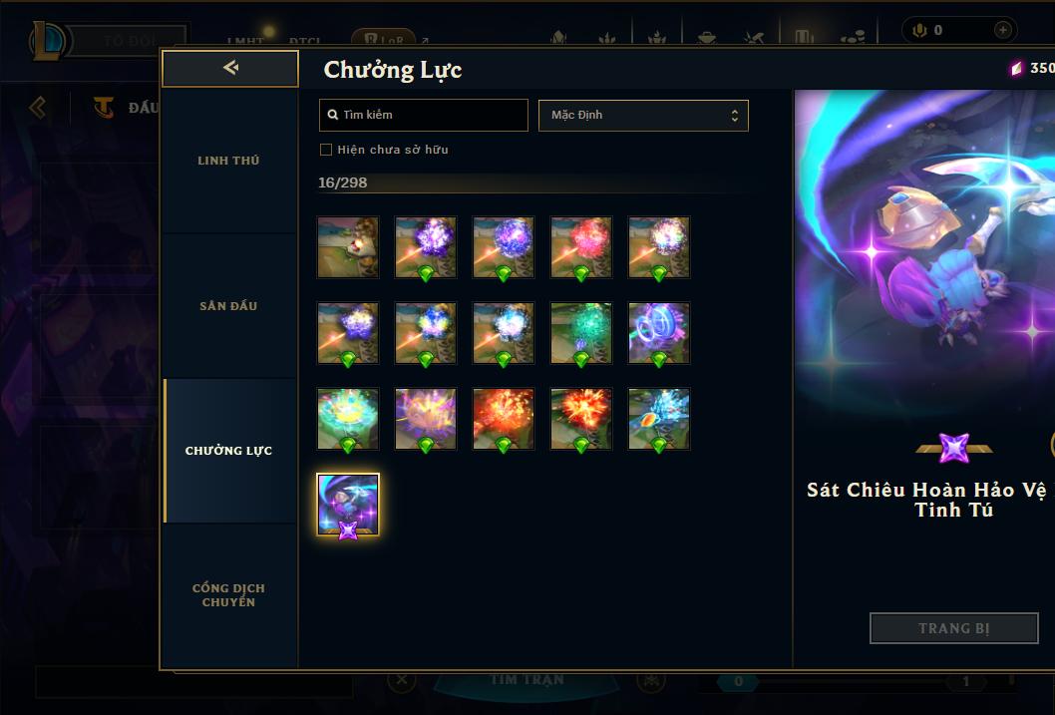1055x715 pixels.
Task: Select the rainbow flower boom icon
Action: coord(348,419)
